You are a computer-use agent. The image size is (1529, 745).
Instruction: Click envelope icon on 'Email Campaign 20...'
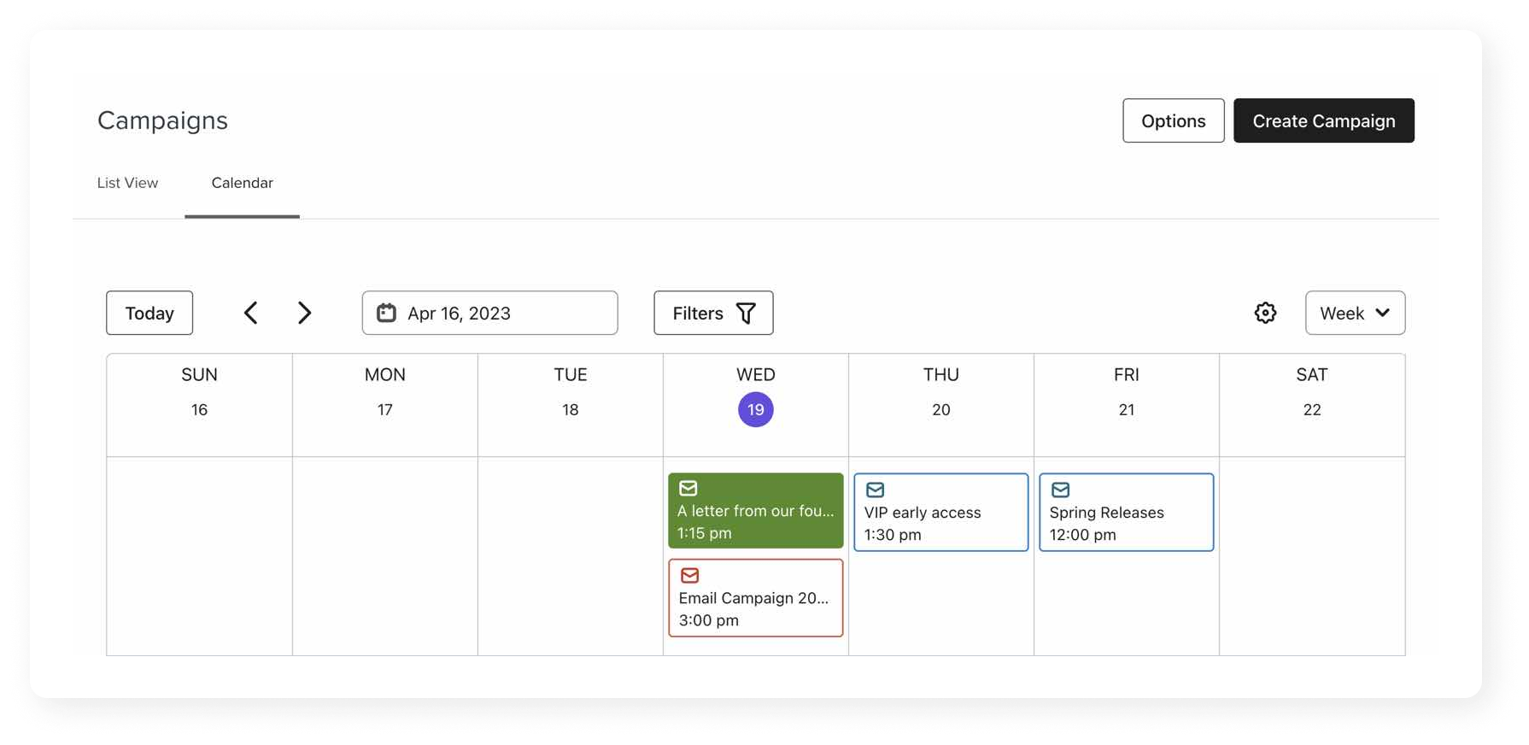(688, 575)
